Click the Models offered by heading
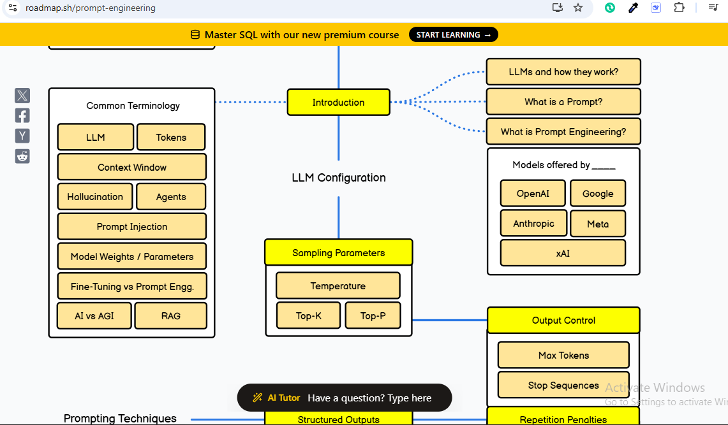 [x=563, y=165]
